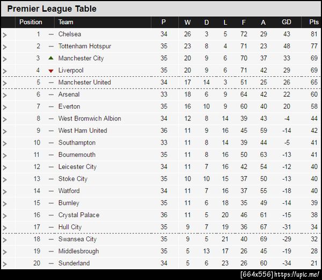This screenshot has width=322, height=280.
Task: Click the Premier League Table title
Action: (52, 9)
